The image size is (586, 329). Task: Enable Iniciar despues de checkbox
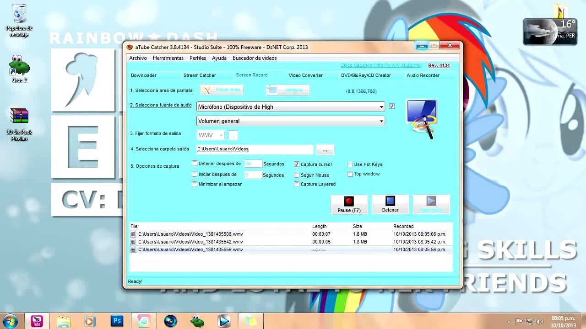tap(195, 174)
